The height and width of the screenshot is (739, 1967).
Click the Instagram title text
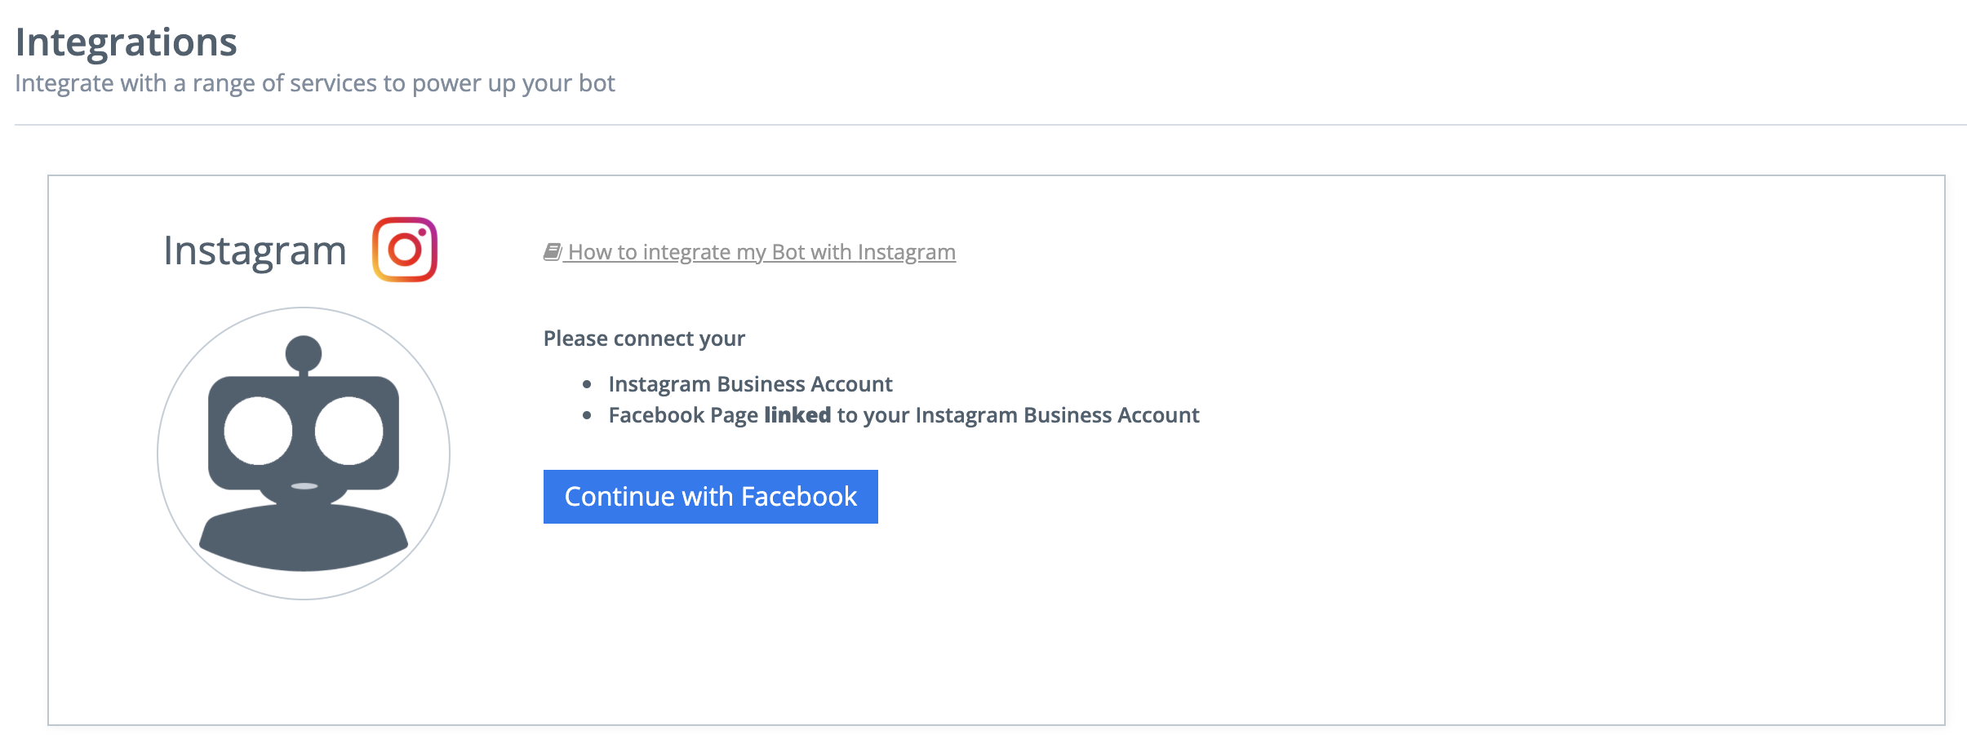pos(255,250)
